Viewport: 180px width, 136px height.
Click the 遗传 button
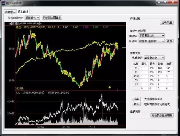136,104
